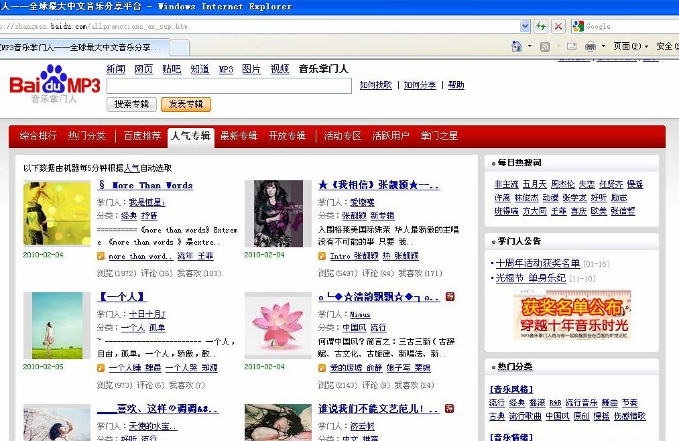Open the 光棍节 单身乐纪 announcement
This screenshot has width=679, height=441.
click(x=530, y=278)
